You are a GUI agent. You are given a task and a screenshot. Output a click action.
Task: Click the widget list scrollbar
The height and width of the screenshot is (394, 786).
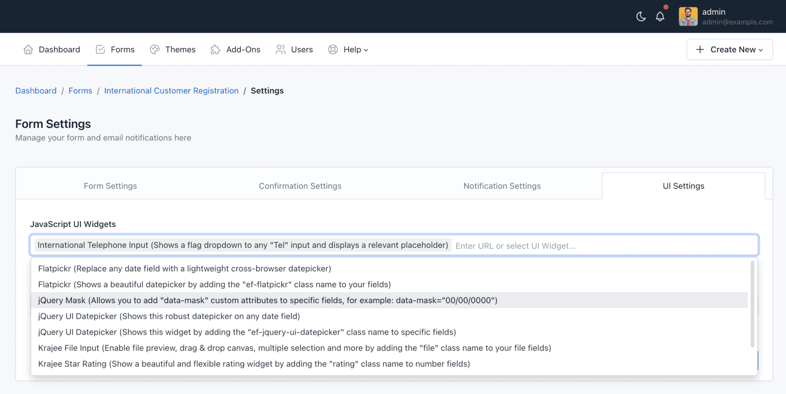coord(752,304)
